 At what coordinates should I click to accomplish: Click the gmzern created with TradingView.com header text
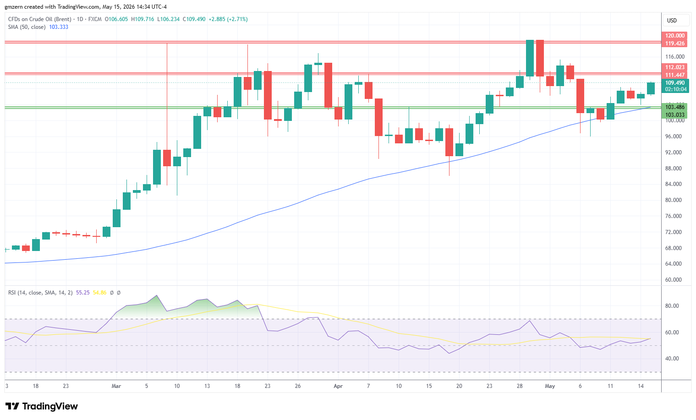86,7
